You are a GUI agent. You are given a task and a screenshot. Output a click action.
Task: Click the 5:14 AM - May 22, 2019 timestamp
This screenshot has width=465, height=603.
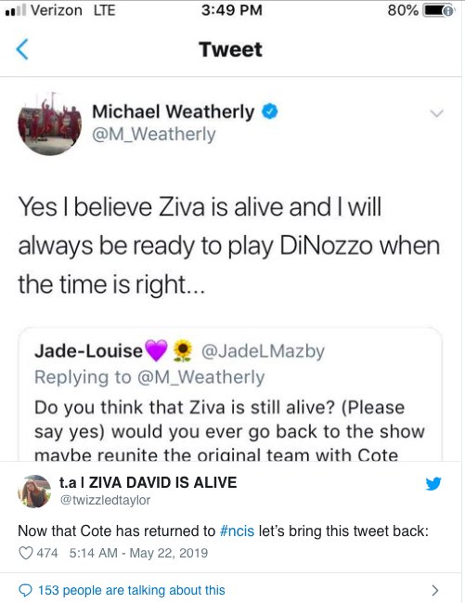(138, 553)
